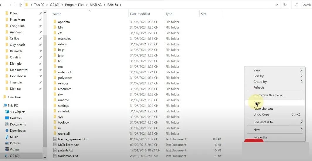
Task: Select the sys folder
Action: point(60,117)
